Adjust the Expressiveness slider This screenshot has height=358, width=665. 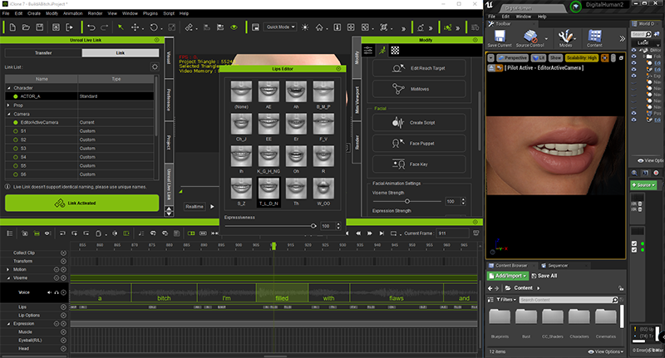[313, 226]
